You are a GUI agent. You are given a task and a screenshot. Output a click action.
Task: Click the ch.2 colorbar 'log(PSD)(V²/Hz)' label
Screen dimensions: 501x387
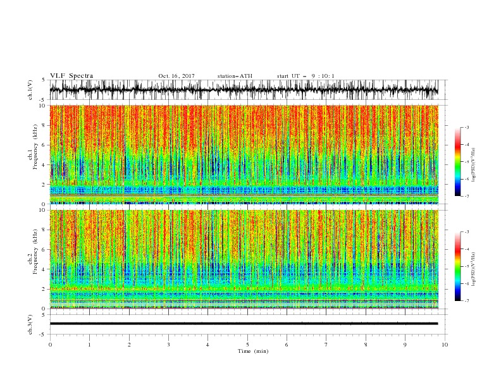pos(474,269)
